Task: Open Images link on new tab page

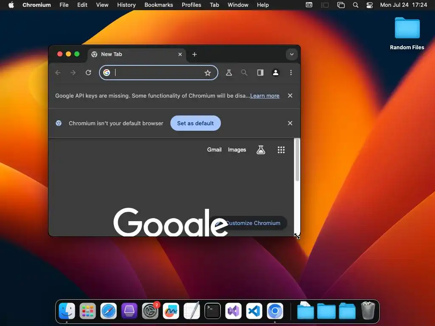Action: [237, 150]
